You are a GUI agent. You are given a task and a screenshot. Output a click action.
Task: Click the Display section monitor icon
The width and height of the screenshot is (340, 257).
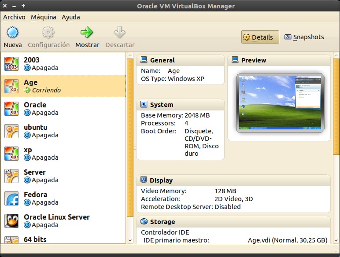click(144, 180)
